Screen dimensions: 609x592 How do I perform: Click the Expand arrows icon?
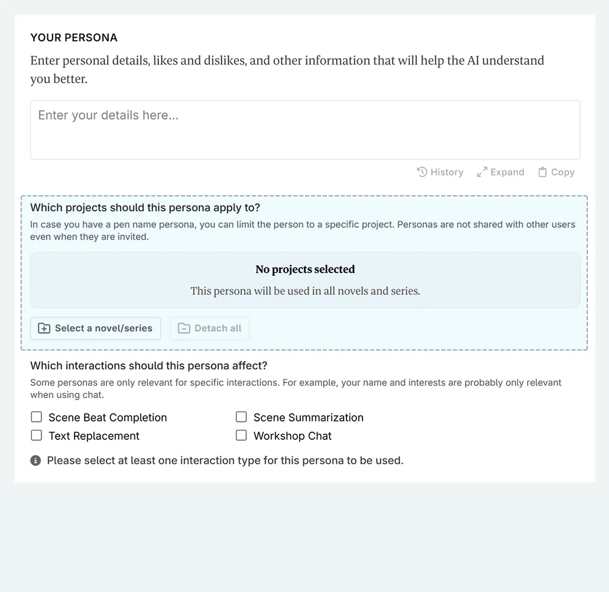482,172
